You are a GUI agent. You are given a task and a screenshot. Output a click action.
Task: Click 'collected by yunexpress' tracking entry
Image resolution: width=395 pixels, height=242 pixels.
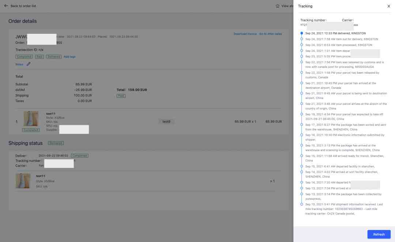pyautogui.click(x=343, y=196)
